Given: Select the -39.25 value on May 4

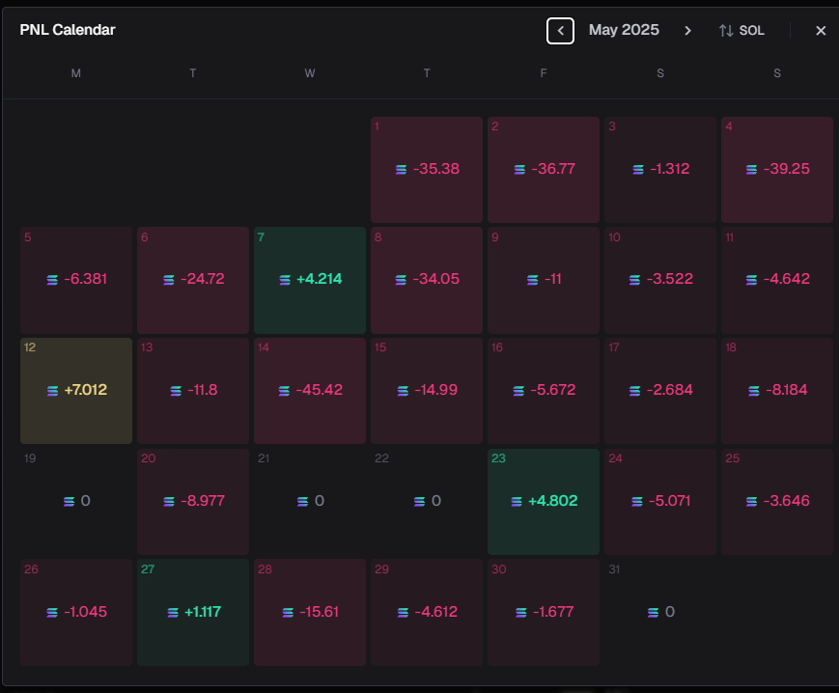Looking at the screenshot, I should coord(787,169).
